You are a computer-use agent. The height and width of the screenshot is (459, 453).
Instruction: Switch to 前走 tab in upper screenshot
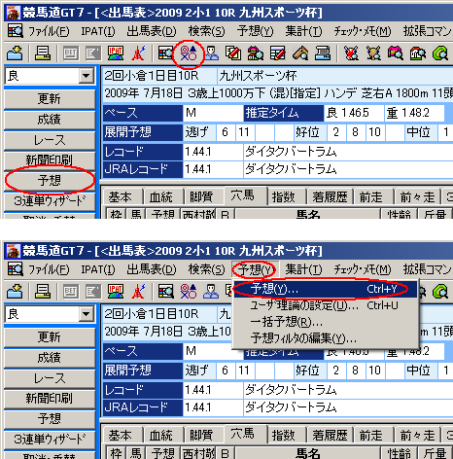(373, 196)
